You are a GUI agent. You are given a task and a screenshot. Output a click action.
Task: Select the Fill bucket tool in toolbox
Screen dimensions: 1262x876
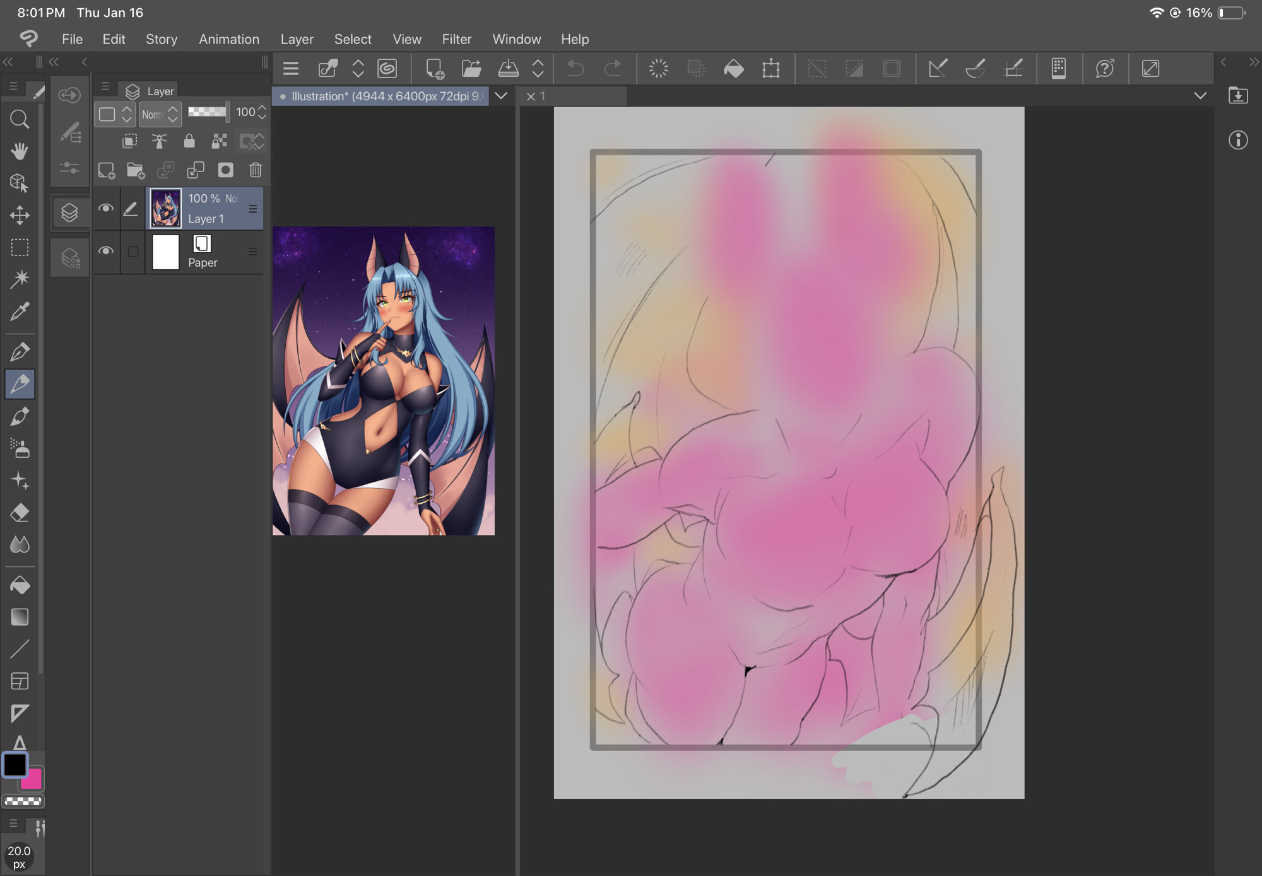(x=20, y=585)
